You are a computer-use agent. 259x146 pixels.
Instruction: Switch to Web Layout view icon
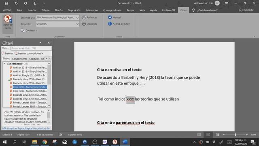217,135
